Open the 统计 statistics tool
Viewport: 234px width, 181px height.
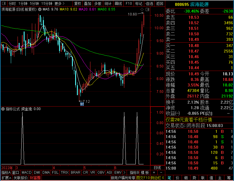[x=108, y=4]
